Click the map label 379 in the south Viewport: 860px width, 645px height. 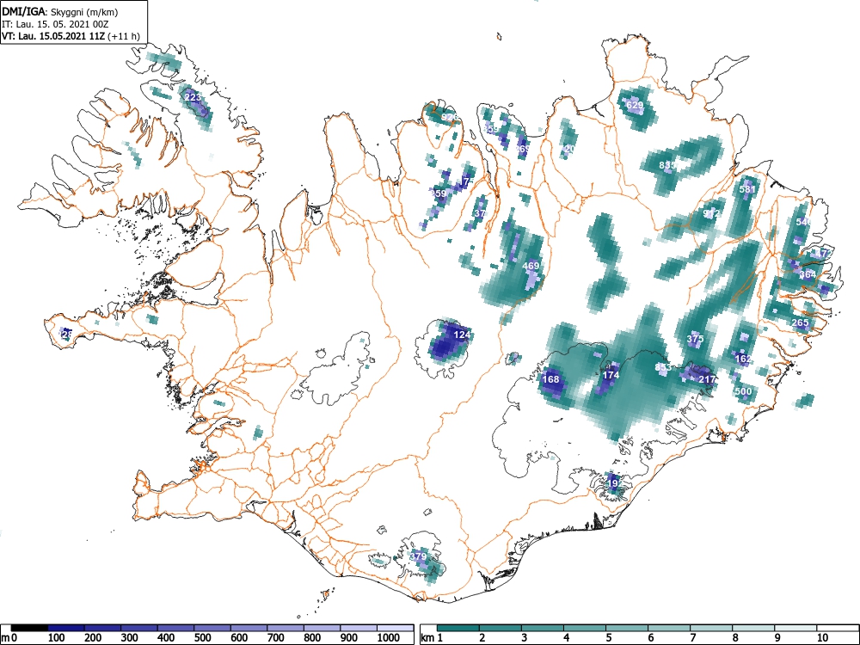(x=418, y=556)
